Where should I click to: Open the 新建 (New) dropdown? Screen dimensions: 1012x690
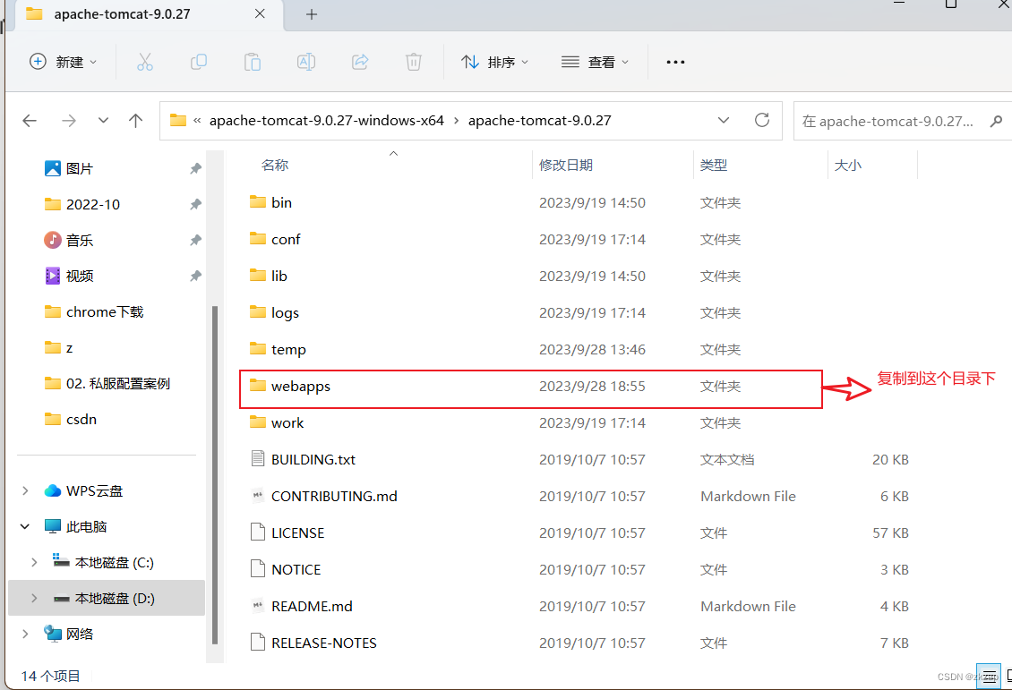(64, 62)
